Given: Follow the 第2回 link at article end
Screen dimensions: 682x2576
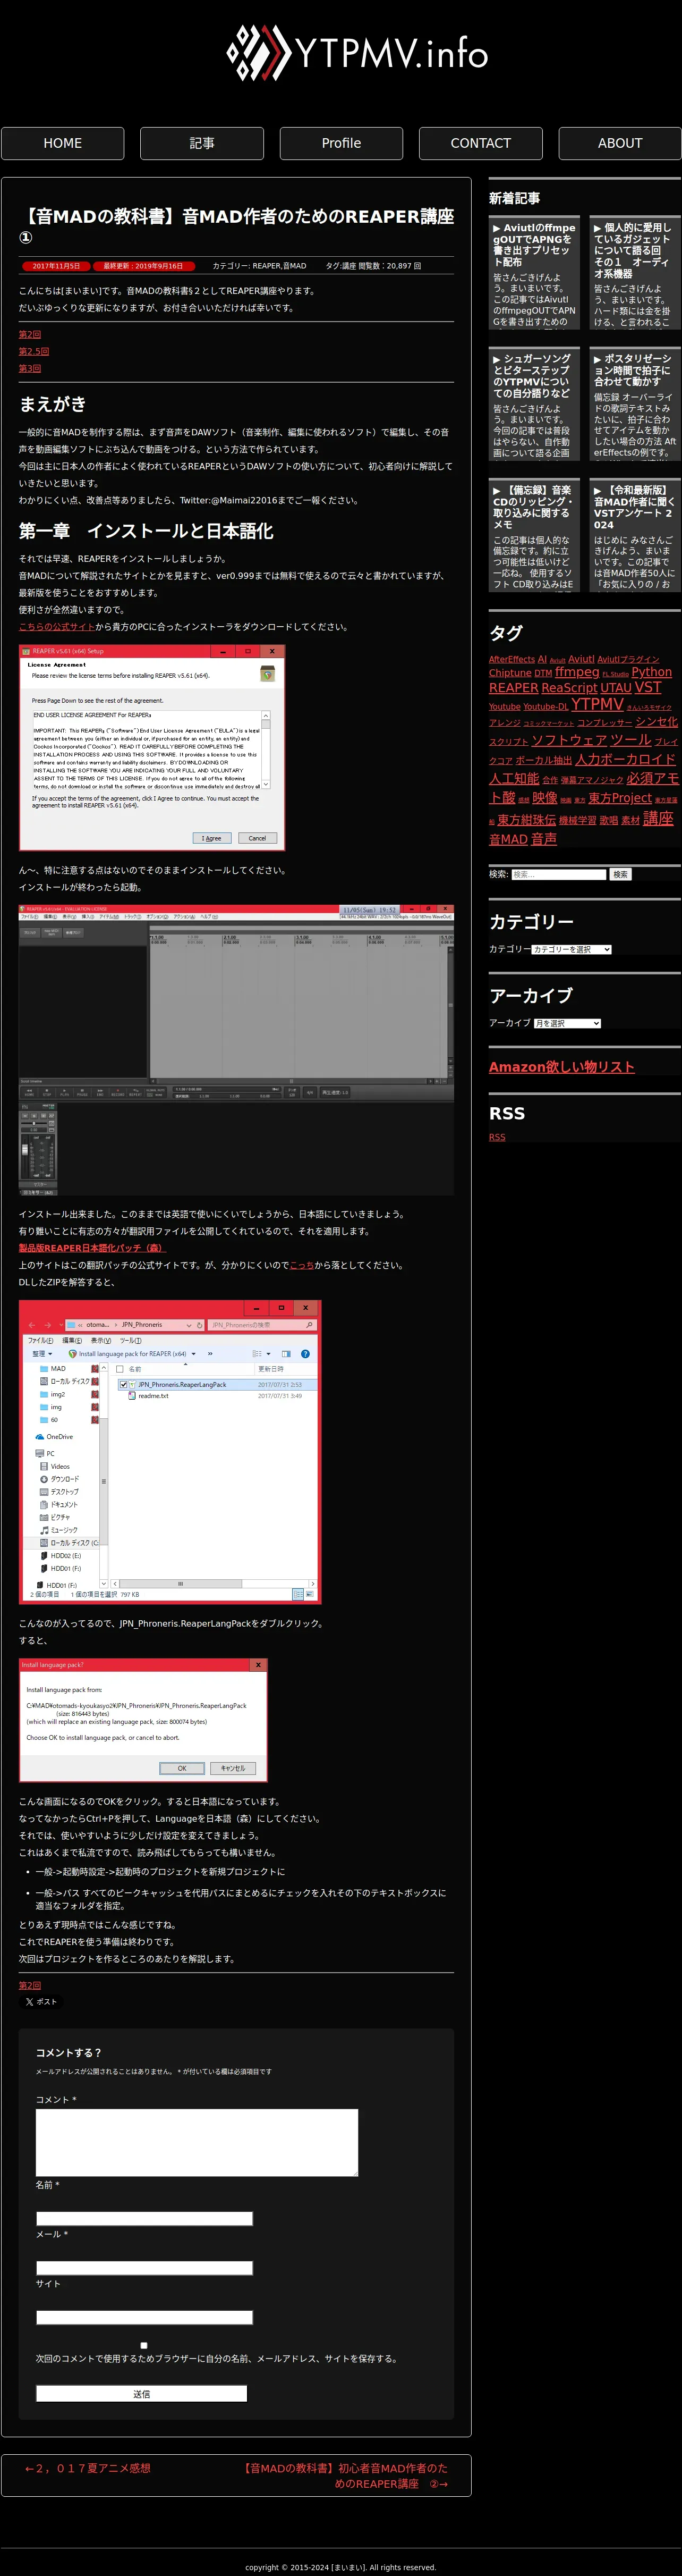Looking at the screenshot, I should (x=30, y=1986).
